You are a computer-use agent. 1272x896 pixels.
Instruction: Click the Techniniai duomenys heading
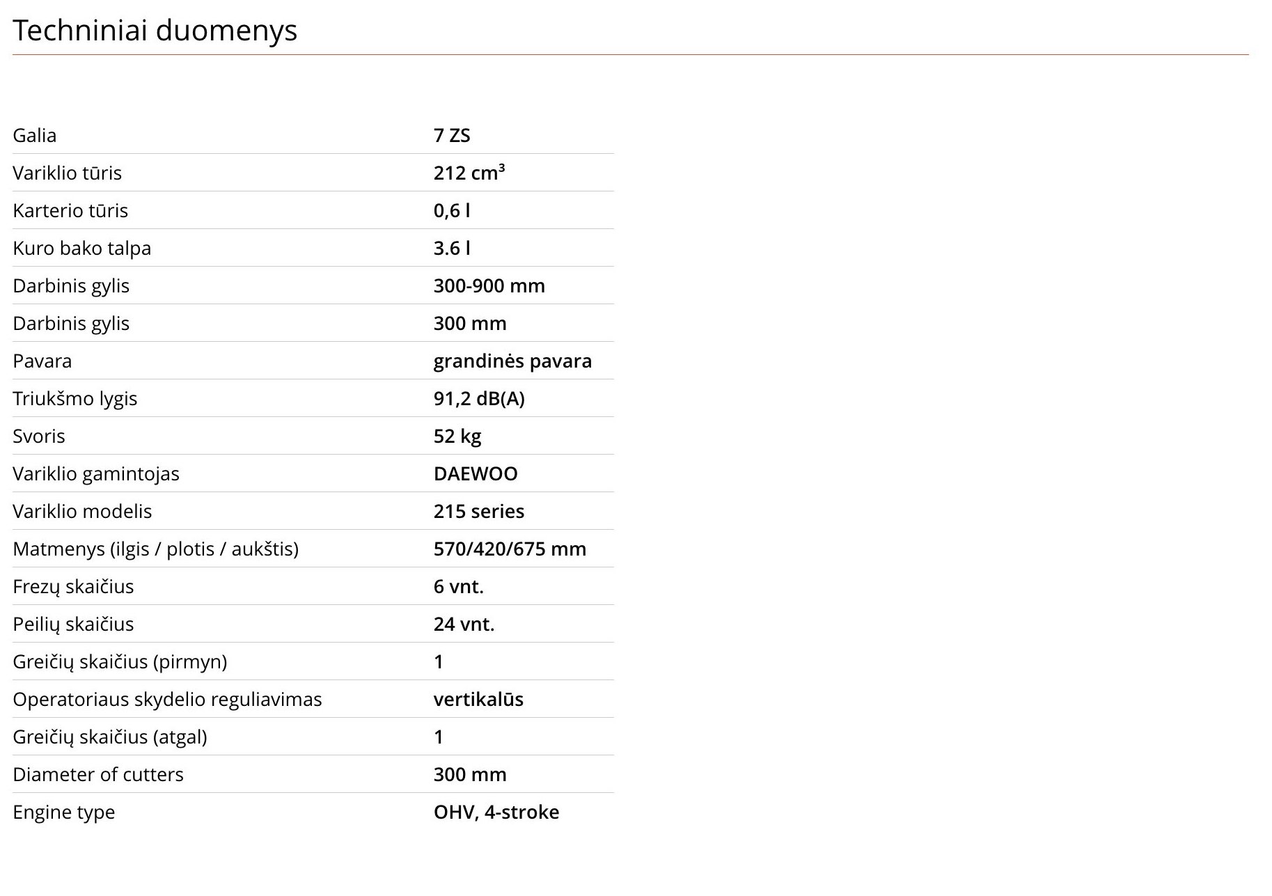(155, 31)
